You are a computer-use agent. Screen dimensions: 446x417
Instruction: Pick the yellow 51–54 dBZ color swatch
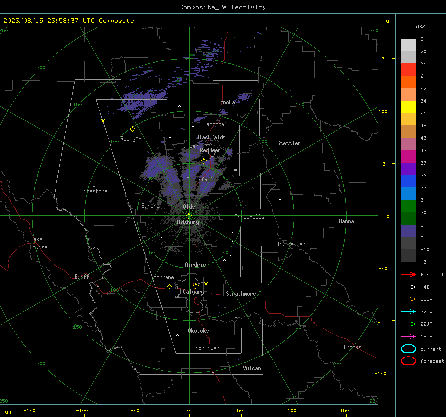point(408,107)
